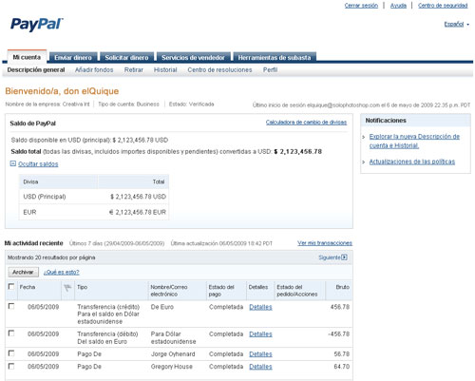
Task: Open the Español language dropdown
Action: pos(457,24)
